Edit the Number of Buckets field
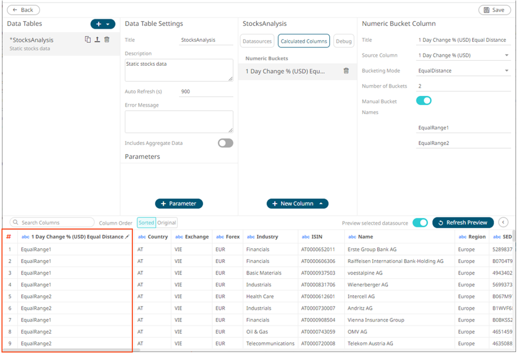The height and width of the screenshot is (354, 518). tap(463, 86)
